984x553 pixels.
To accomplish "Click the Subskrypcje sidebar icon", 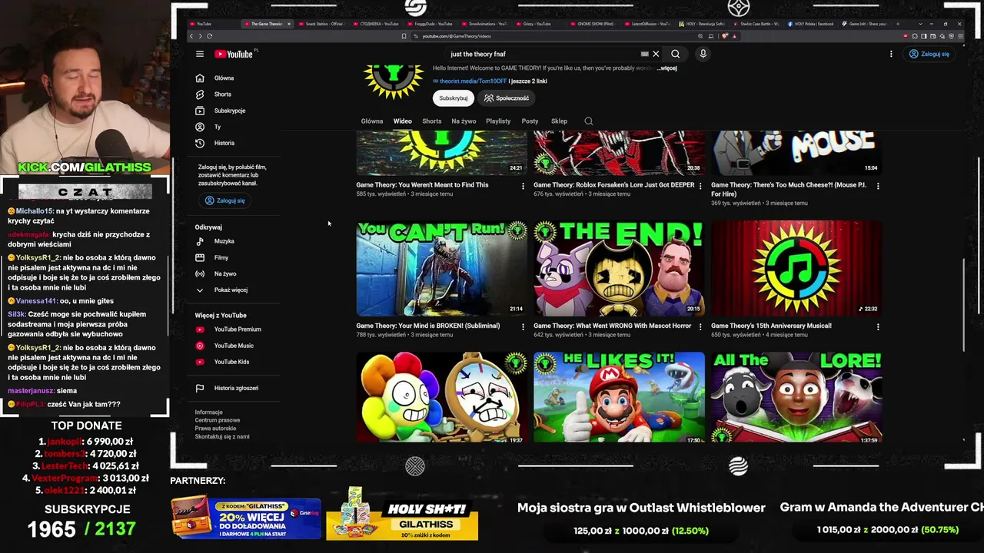I will (x=200, y=111).
